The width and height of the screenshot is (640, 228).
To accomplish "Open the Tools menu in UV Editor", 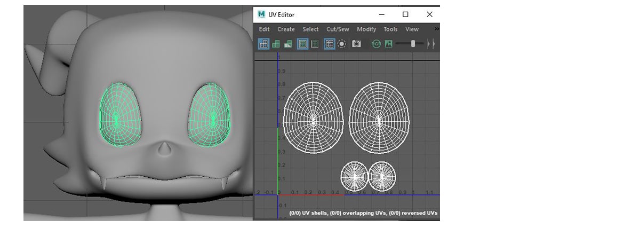I will (x=390, y=29).
